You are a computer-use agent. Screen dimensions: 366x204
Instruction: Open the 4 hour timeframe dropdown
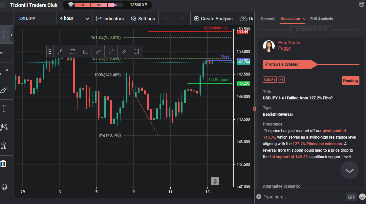click(75, 19)
